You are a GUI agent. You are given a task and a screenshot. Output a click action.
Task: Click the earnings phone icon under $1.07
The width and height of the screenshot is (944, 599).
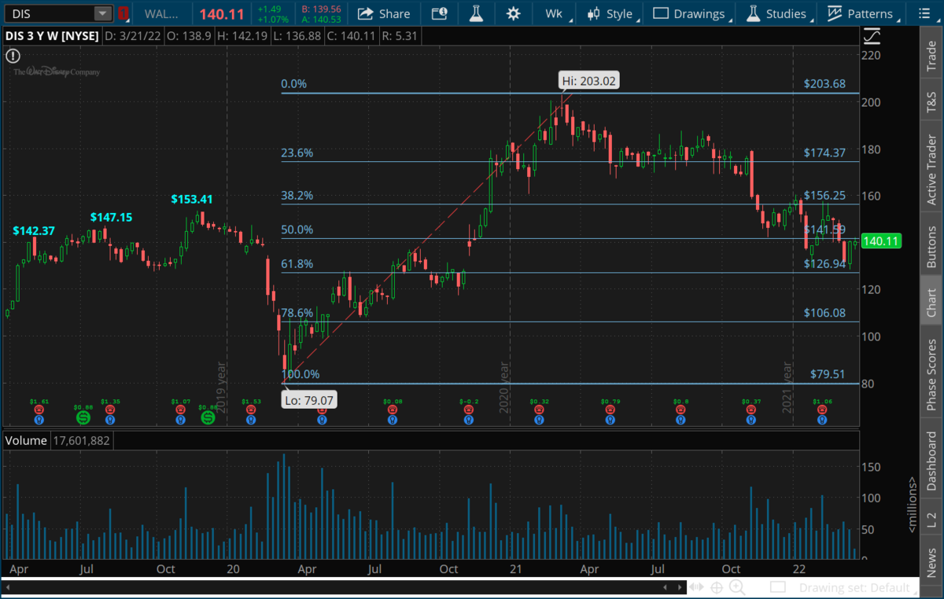[x=180, y=410]
